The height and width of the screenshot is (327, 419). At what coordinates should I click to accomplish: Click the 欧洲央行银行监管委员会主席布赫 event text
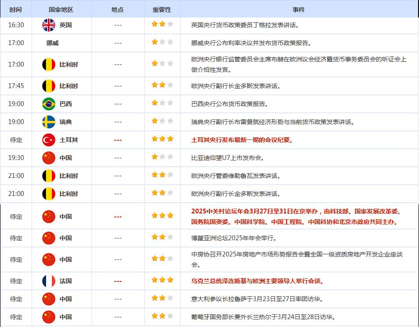[x=299, y=64]
